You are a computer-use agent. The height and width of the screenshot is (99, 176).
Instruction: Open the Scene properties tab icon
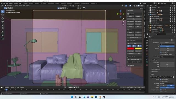click(x=147, y=48)
